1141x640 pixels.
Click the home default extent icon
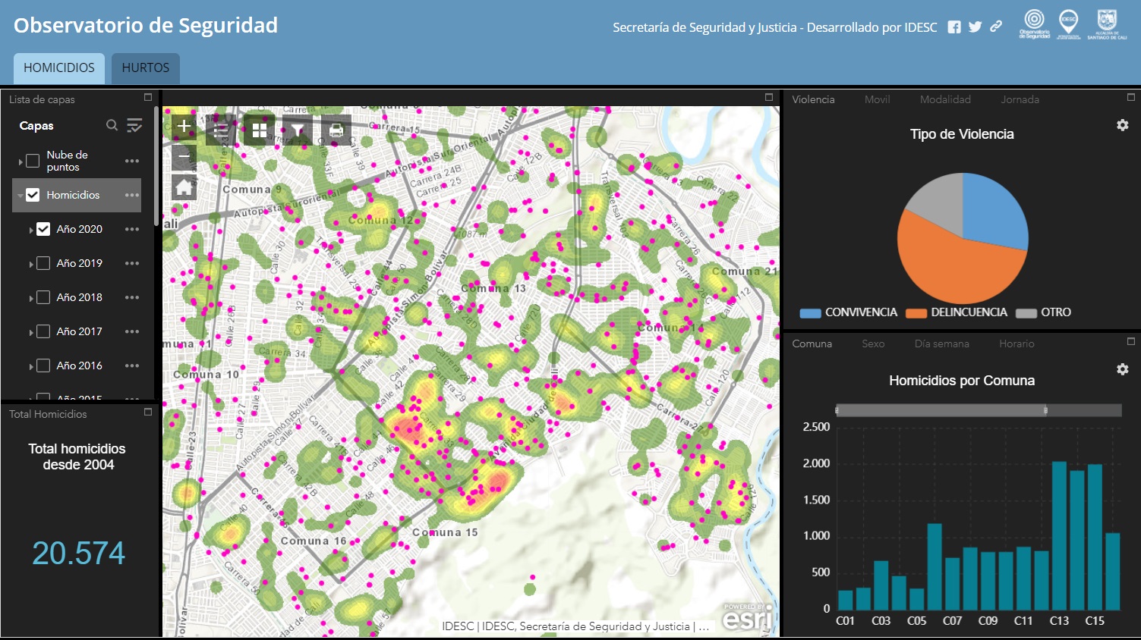(x=183, y=186)
